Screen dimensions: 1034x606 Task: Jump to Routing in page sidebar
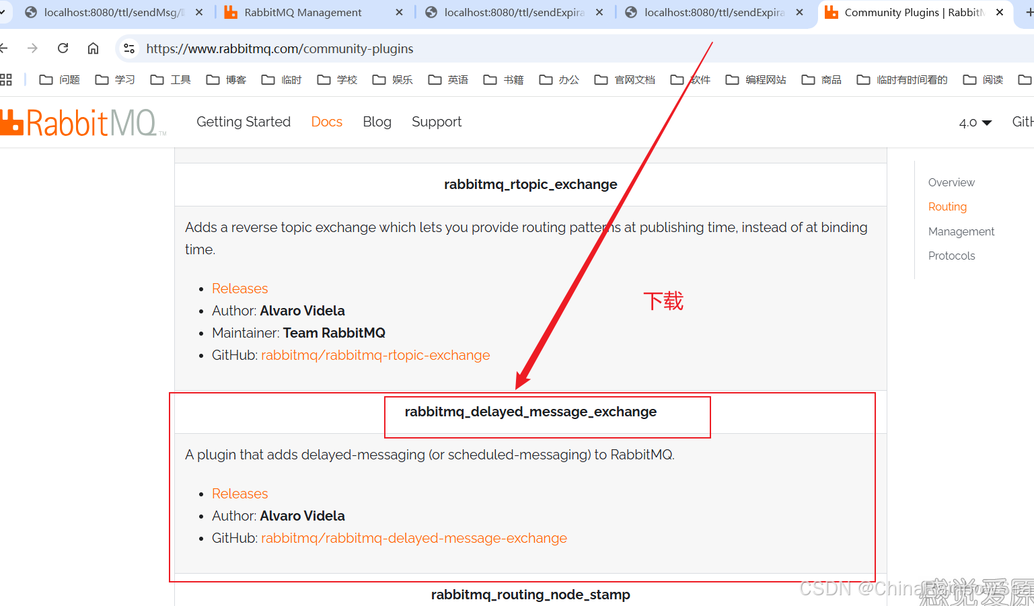947,206
